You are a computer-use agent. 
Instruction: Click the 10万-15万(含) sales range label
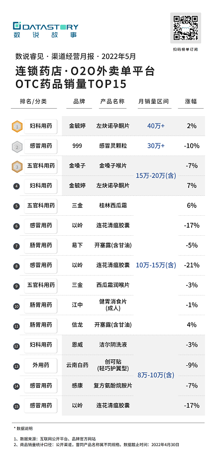[156, 265]
